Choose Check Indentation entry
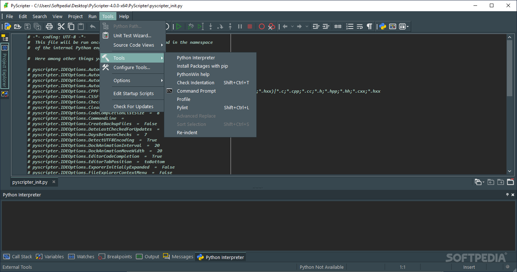 point(210,82)
